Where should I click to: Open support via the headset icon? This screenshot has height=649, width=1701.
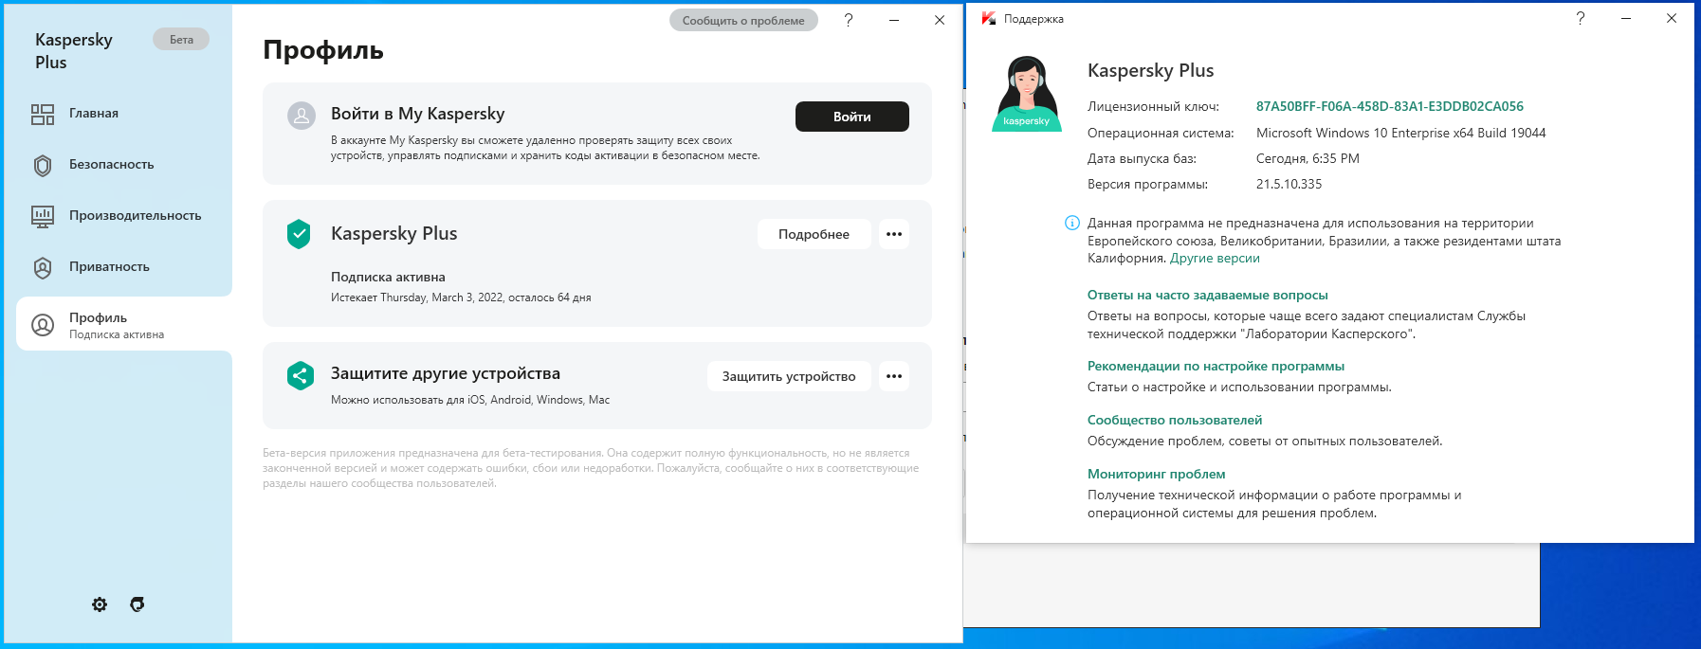click(x=137, y=604)
